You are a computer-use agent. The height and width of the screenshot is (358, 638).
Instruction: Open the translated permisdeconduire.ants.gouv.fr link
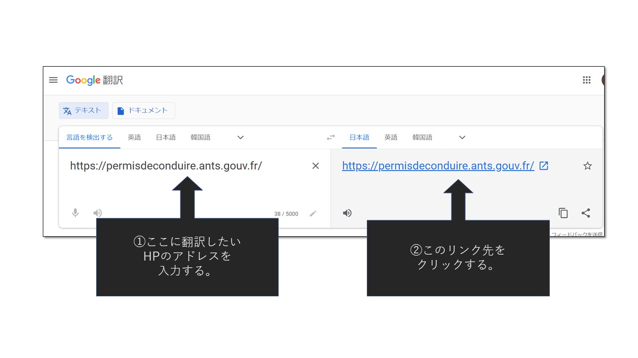tap(438, 166)
